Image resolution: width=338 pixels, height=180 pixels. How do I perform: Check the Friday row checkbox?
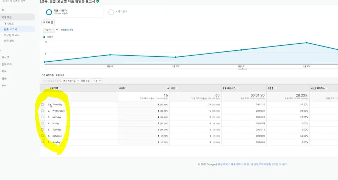point(42,123)
